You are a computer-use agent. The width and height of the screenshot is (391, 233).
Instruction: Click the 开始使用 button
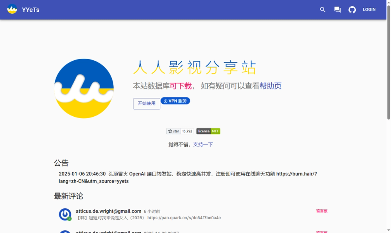tap(147, 104)
